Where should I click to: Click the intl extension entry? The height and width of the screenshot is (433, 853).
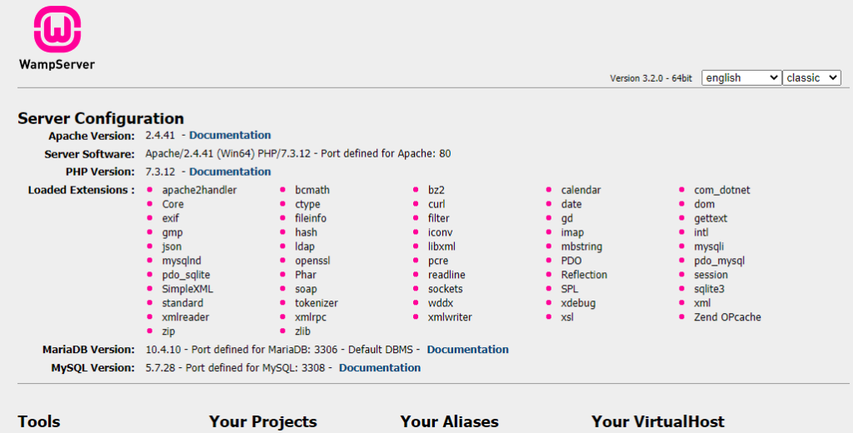[701, 232]
